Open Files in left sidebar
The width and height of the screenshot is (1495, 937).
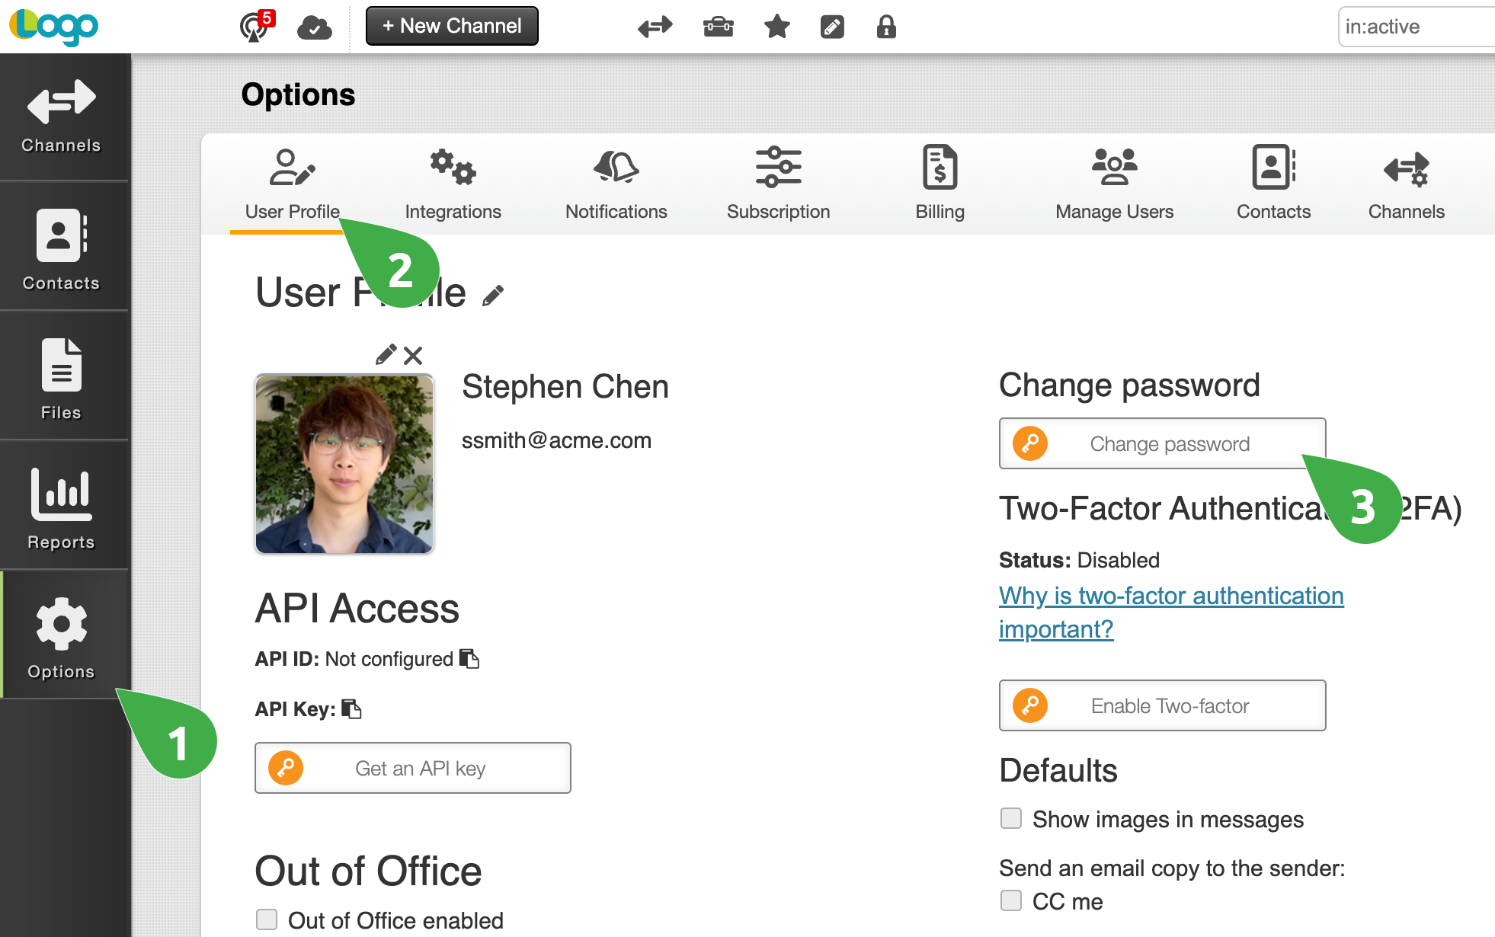click(x=61, y=378)
